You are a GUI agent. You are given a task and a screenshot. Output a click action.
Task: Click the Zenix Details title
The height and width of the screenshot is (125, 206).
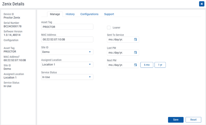[13, 4]
